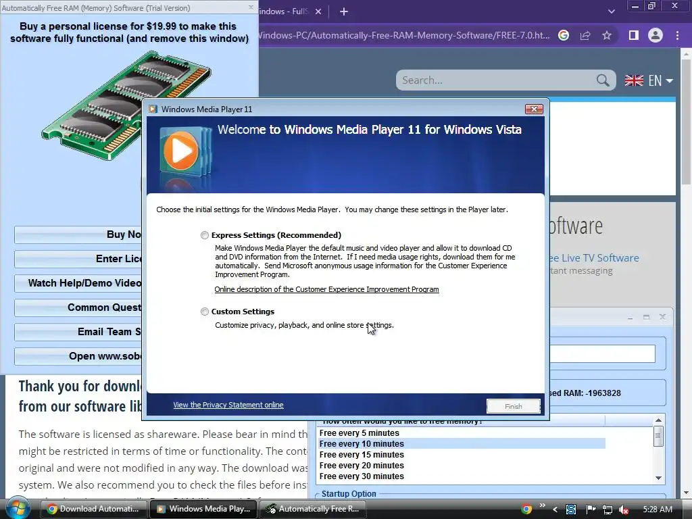
Task: Click the magnifier search icon on website
Action: pyautogui.click(x=603, y=80)
